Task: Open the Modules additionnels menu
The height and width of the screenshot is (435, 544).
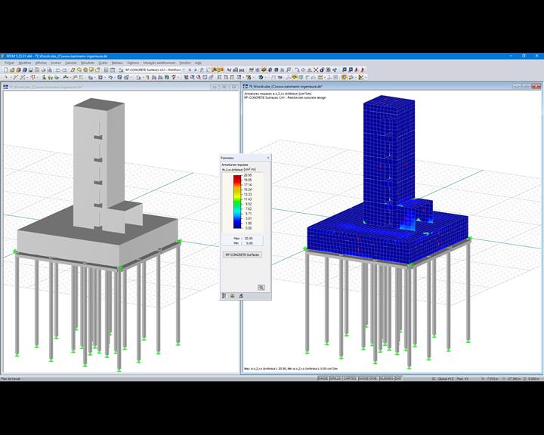Action: click(x=159, y=63)
